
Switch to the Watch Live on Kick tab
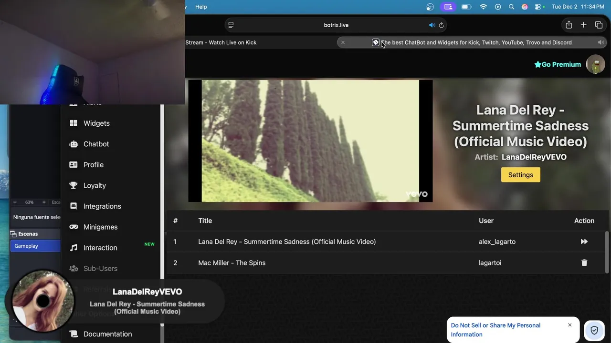point(221,42)
